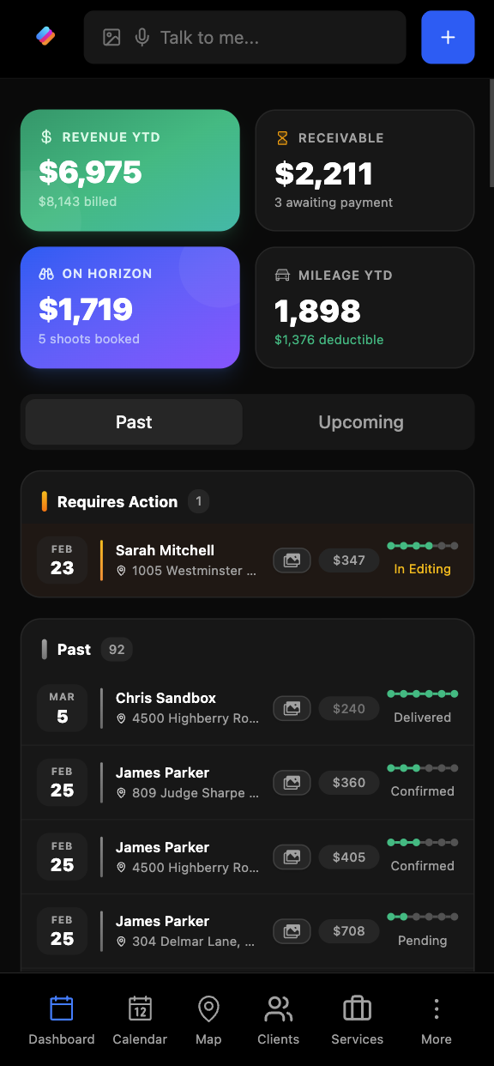Open the gallery icon on Sarah Mitchell's row

pos(292,560)
